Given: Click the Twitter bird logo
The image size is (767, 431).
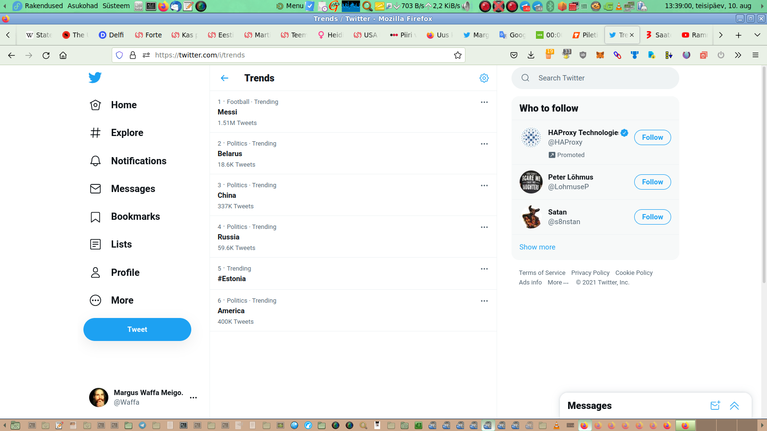Looking at the screenshot, I should (x=95, y=78).
